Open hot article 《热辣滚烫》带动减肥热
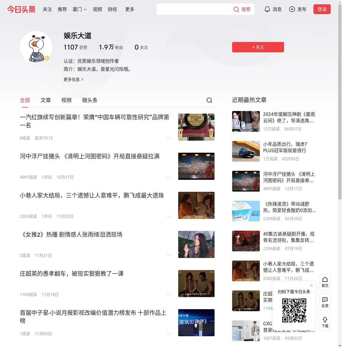The width and height of the screenshot is (342, 348). [290, 207]
